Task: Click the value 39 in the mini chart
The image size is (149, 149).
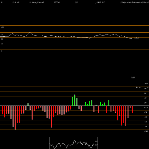Action: click(x=96, y=141)
